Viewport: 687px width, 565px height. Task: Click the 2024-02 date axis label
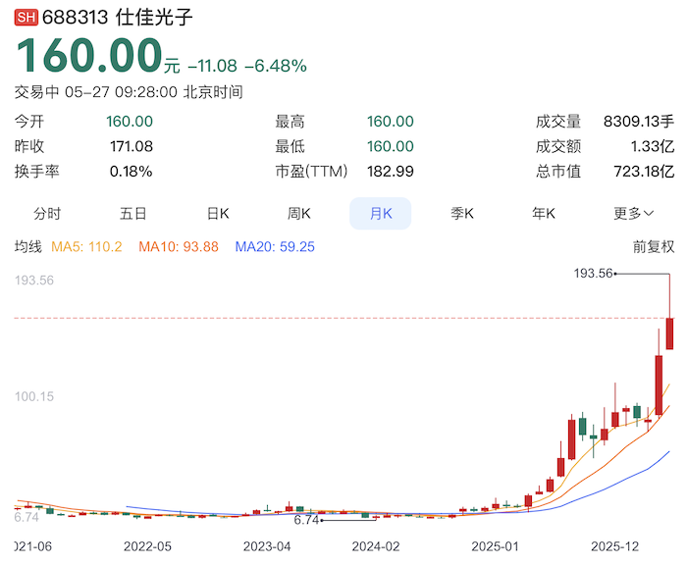[376, 546]
